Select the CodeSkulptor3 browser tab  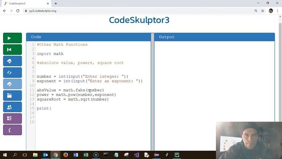point(26,4)
